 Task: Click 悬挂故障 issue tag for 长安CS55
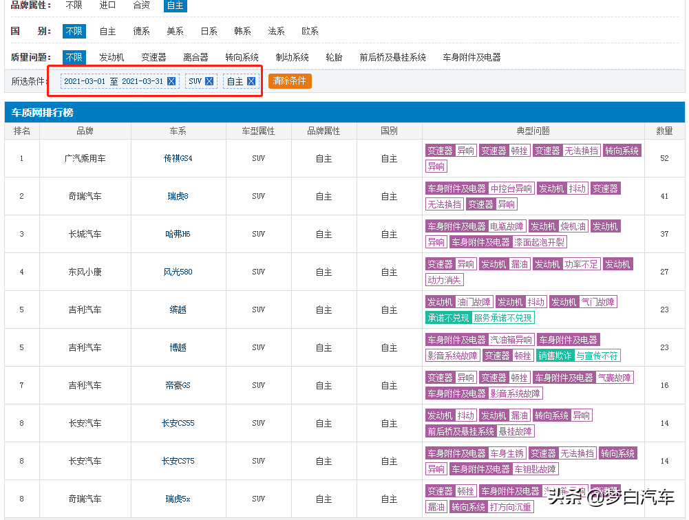pyautogui.click(x=515, y=431)
